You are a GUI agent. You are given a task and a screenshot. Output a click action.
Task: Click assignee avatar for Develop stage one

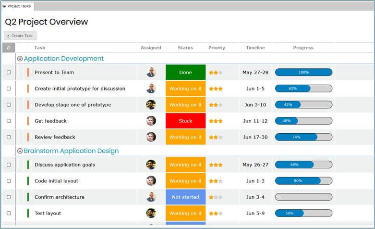click(151, 105)
